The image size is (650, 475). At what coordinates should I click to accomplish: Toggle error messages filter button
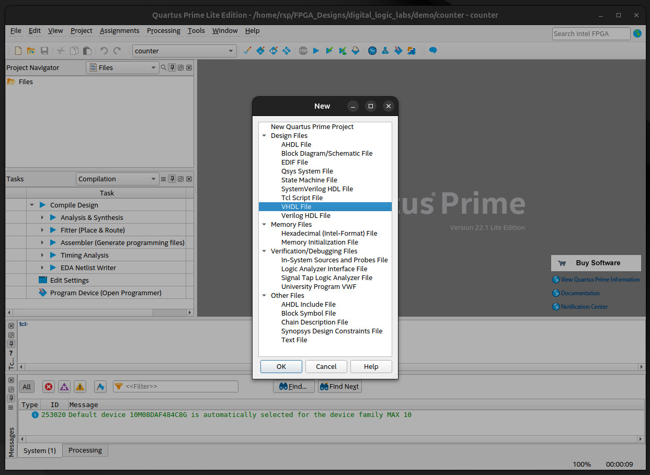49,387
